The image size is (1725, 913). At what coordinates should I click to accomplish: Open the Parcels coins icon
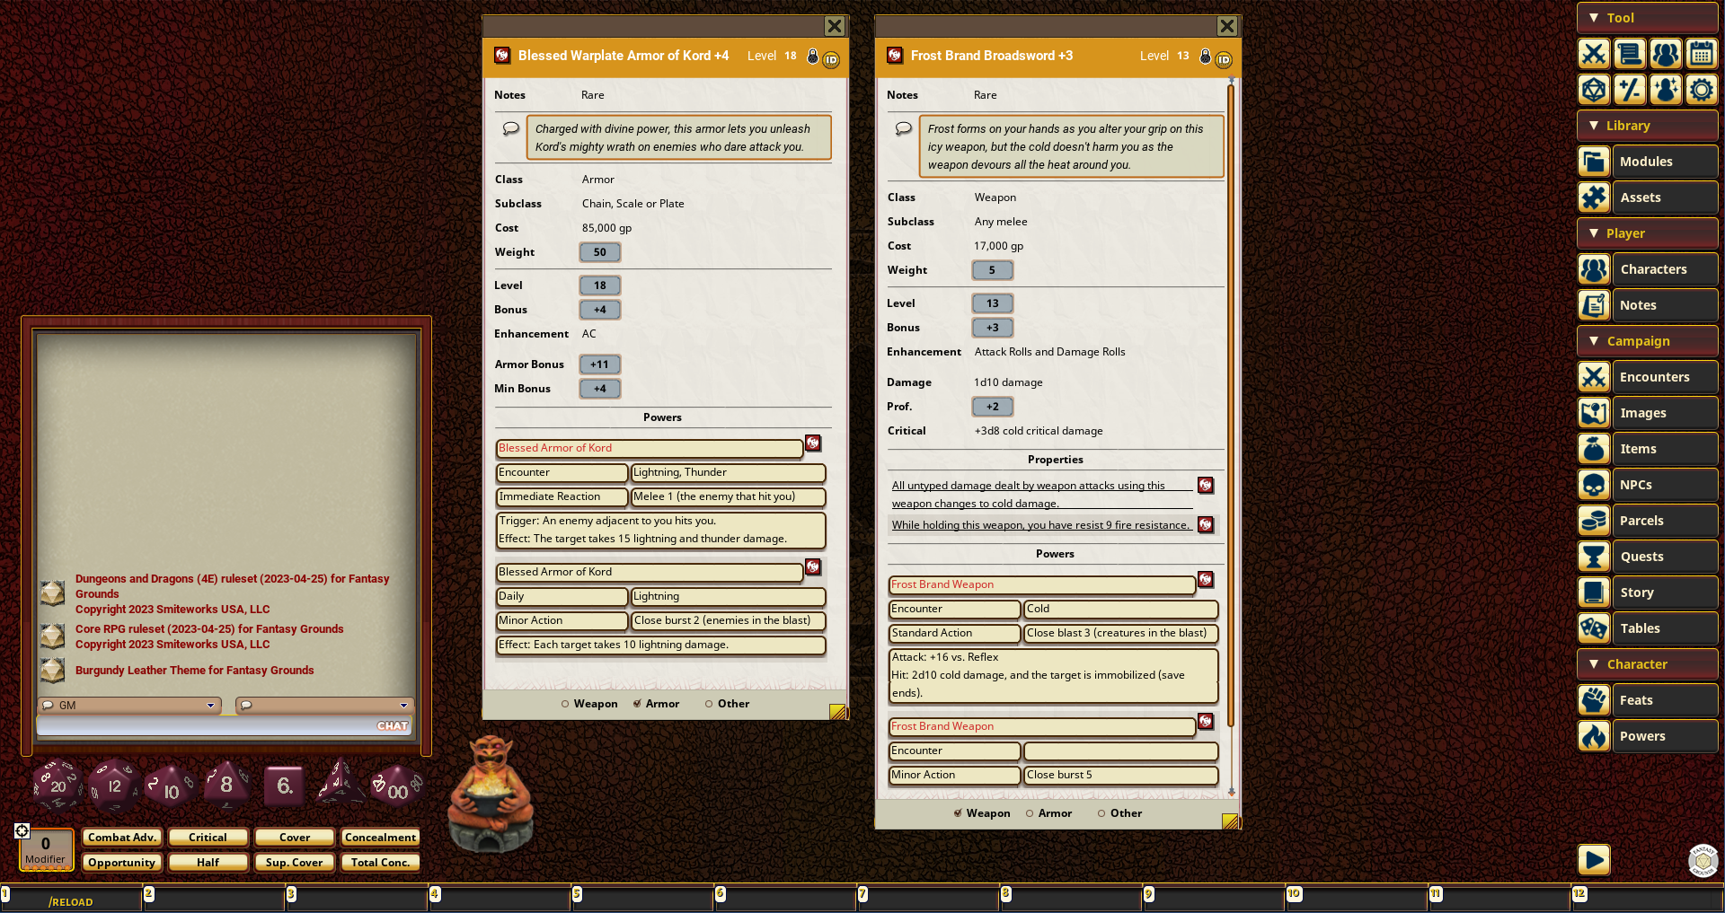pos(1594,521)
